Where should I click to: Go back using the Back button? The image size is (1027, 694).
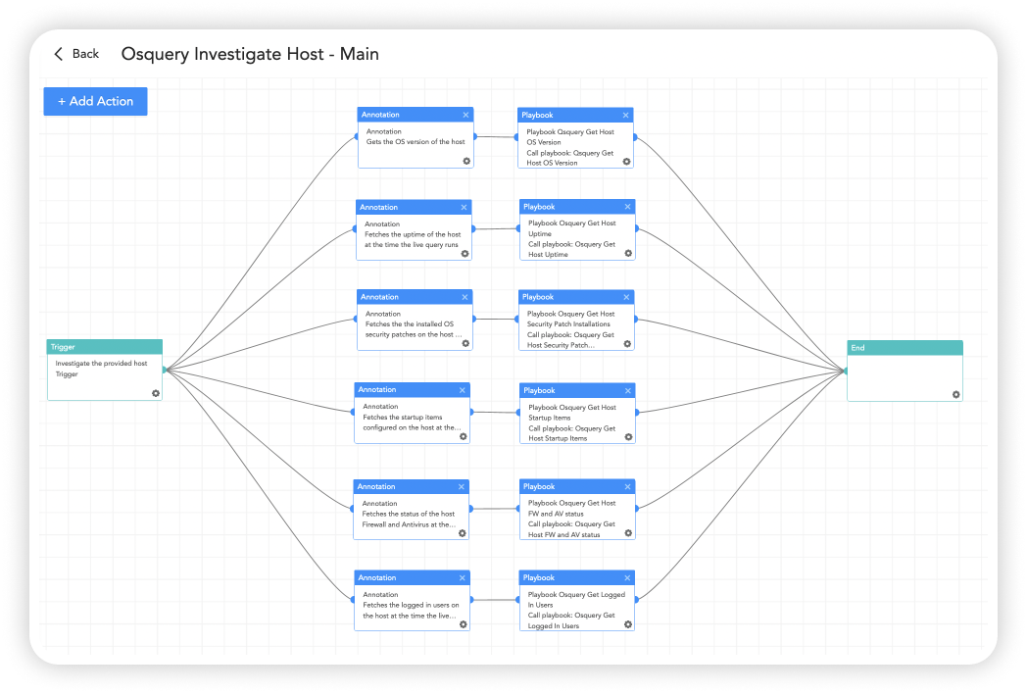pos(76,54)
